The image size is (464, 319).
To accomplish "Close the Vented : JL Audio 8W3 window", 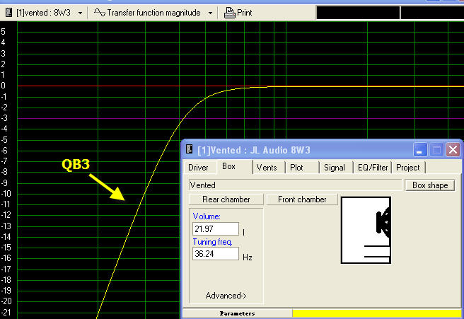I will 453,150.
